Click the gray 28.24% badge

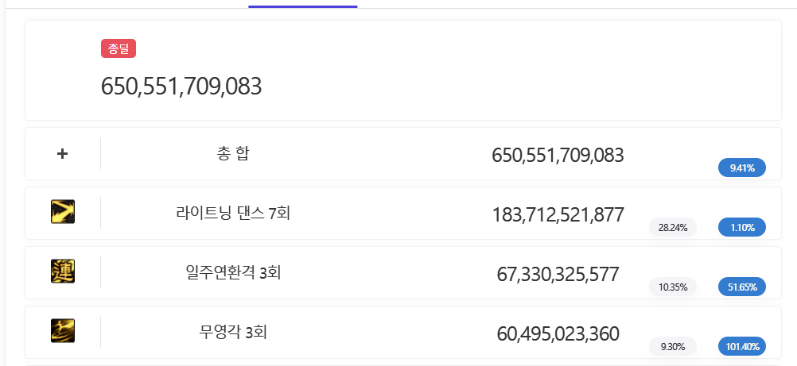tap(673, 227)
